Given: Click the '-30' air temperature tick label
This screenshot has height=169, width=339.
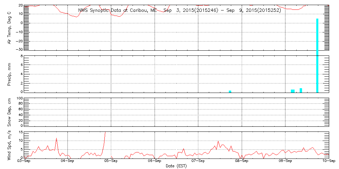Looking at the screenshot, I should pos(20,49).
